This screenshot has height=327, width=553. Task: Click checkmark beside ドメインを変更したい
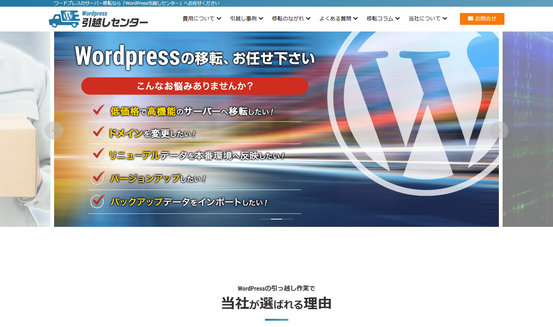click(x=97, y=132)
